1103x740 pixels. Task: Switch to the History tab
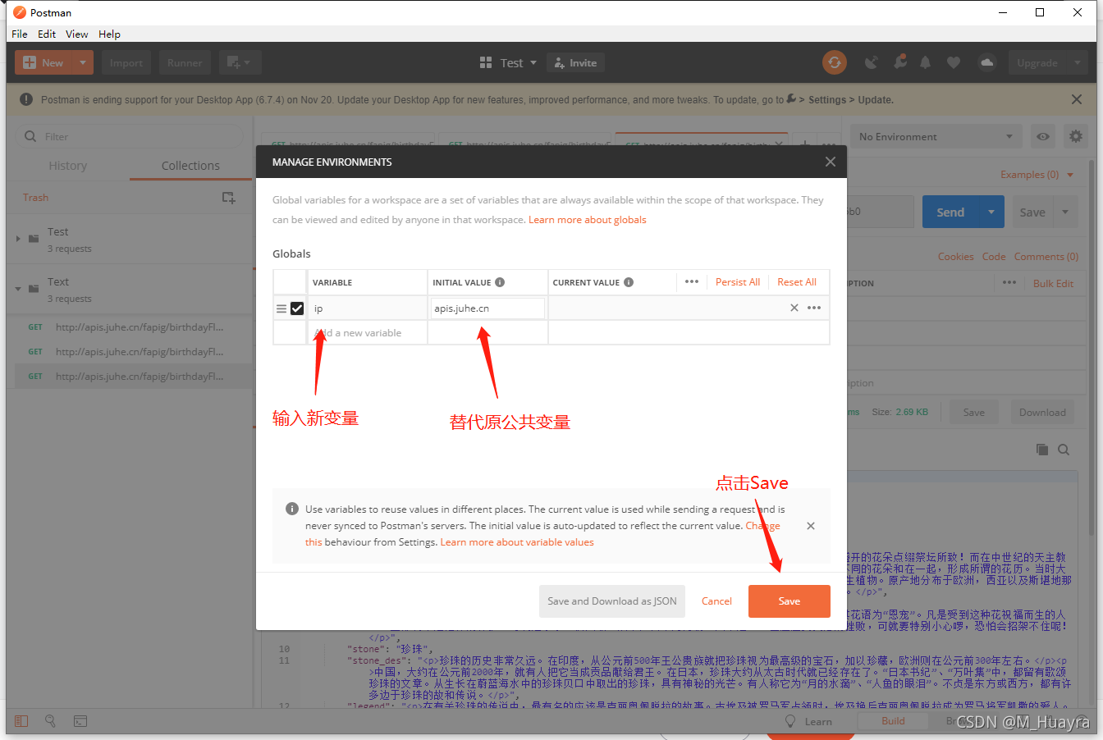[x=67, y=166]
